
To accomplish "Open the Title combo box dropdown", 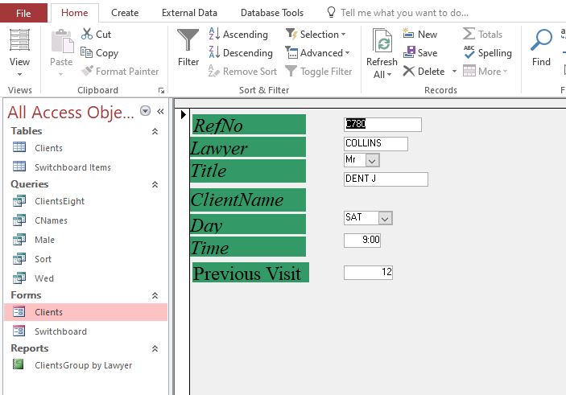I will coord(372,160).
